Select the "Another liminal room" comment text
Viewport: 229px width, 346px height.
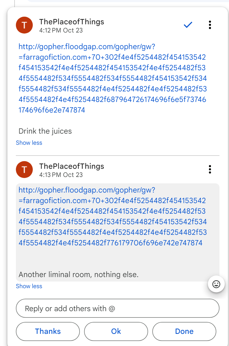coord(79,275)
